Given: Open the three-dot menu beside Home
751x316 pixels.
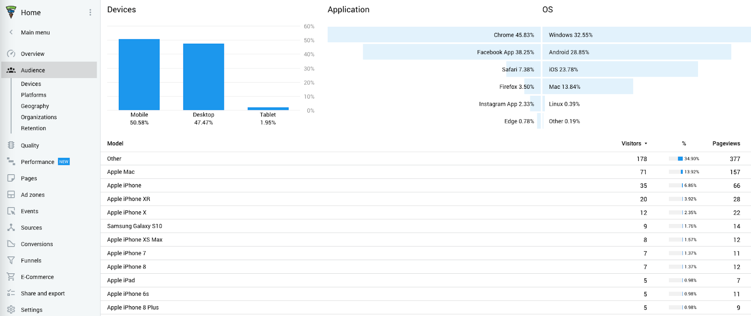Looking at the screenshot, I should (90, 13).
